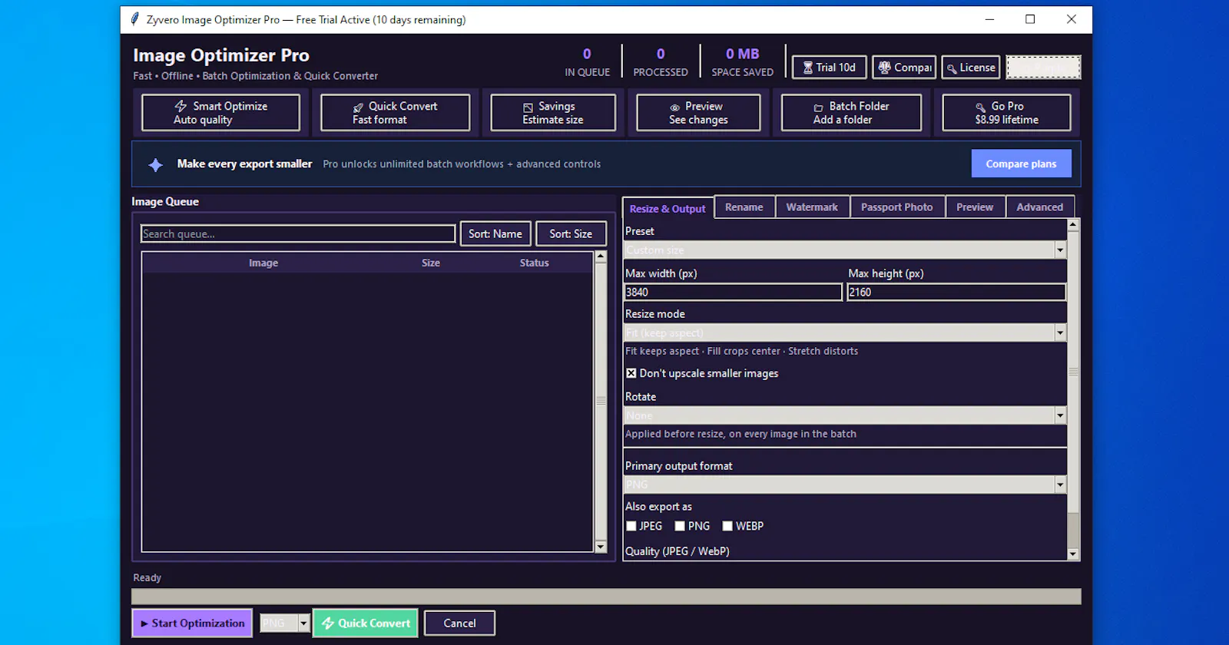
Task: Click the progress bar above Start Optimization
Action: (606, 597)
